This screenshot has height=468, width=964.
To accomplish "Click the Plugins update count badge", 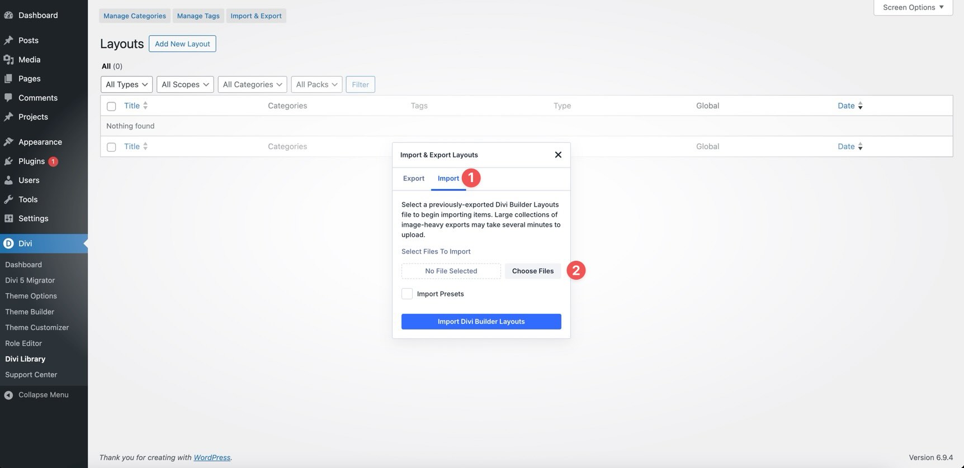I will point(53,161).
